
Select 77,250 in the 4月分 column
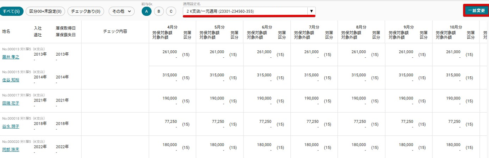pos(171,121)
